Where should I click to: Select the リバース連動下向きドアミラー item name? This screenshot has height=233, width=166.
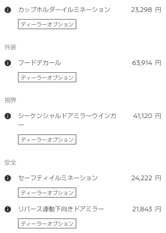[61, 209]
